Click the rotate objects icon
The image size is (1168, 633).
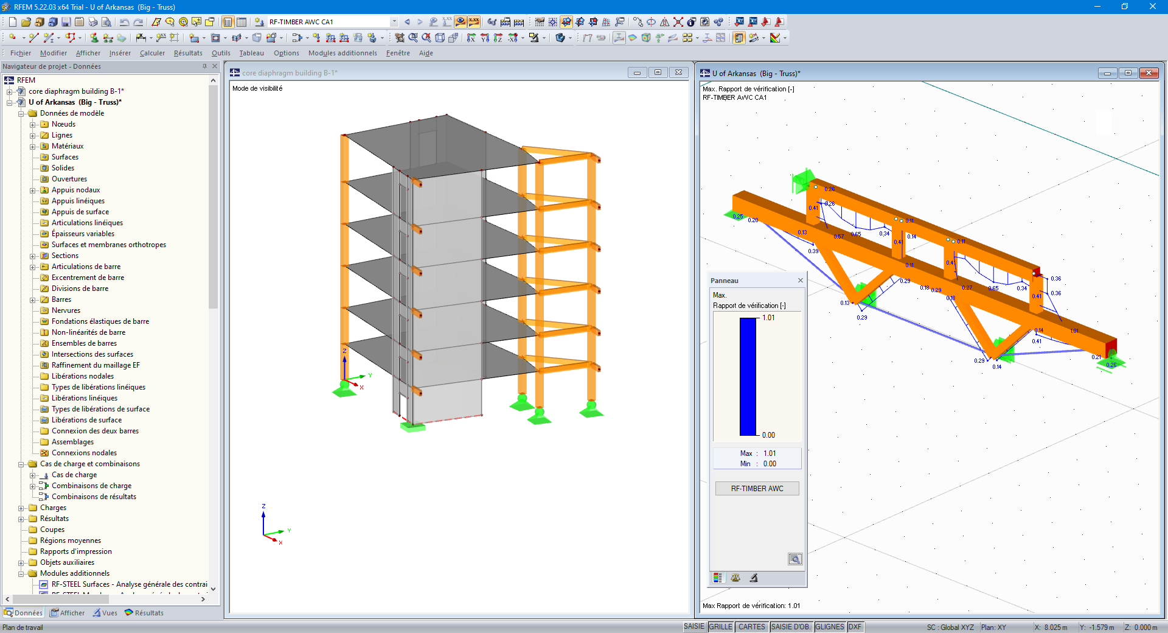tap(651, 22)
